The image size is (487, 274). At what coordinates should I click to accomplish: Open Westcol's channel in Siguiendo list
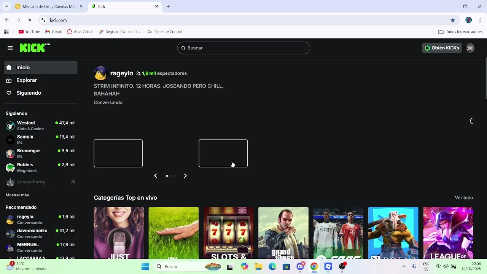click(41, 126)
